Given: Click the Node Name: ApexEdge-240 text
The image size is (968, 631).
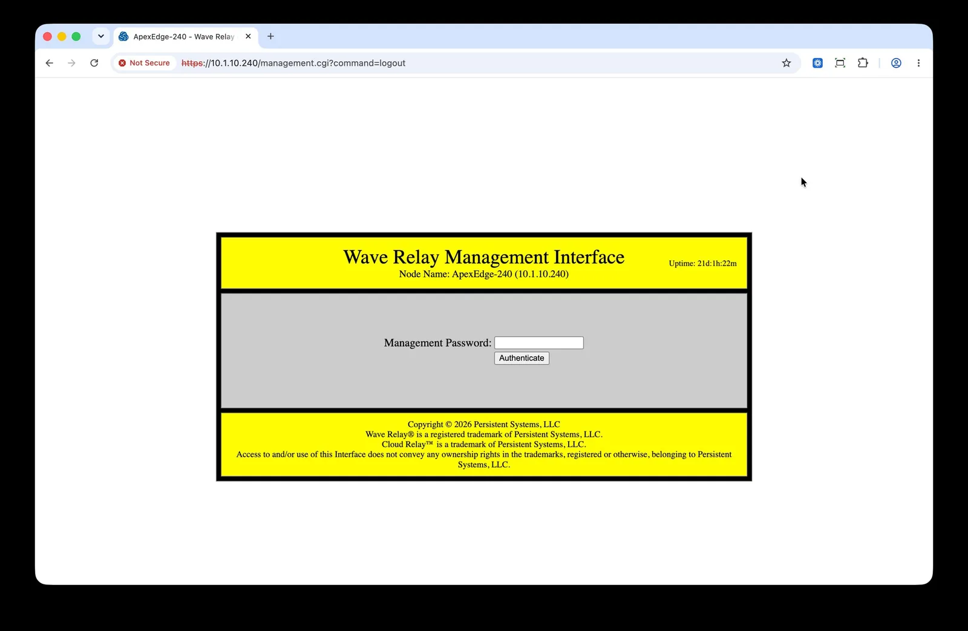Looking at the screenshot, I should click(x=484, y=274).
